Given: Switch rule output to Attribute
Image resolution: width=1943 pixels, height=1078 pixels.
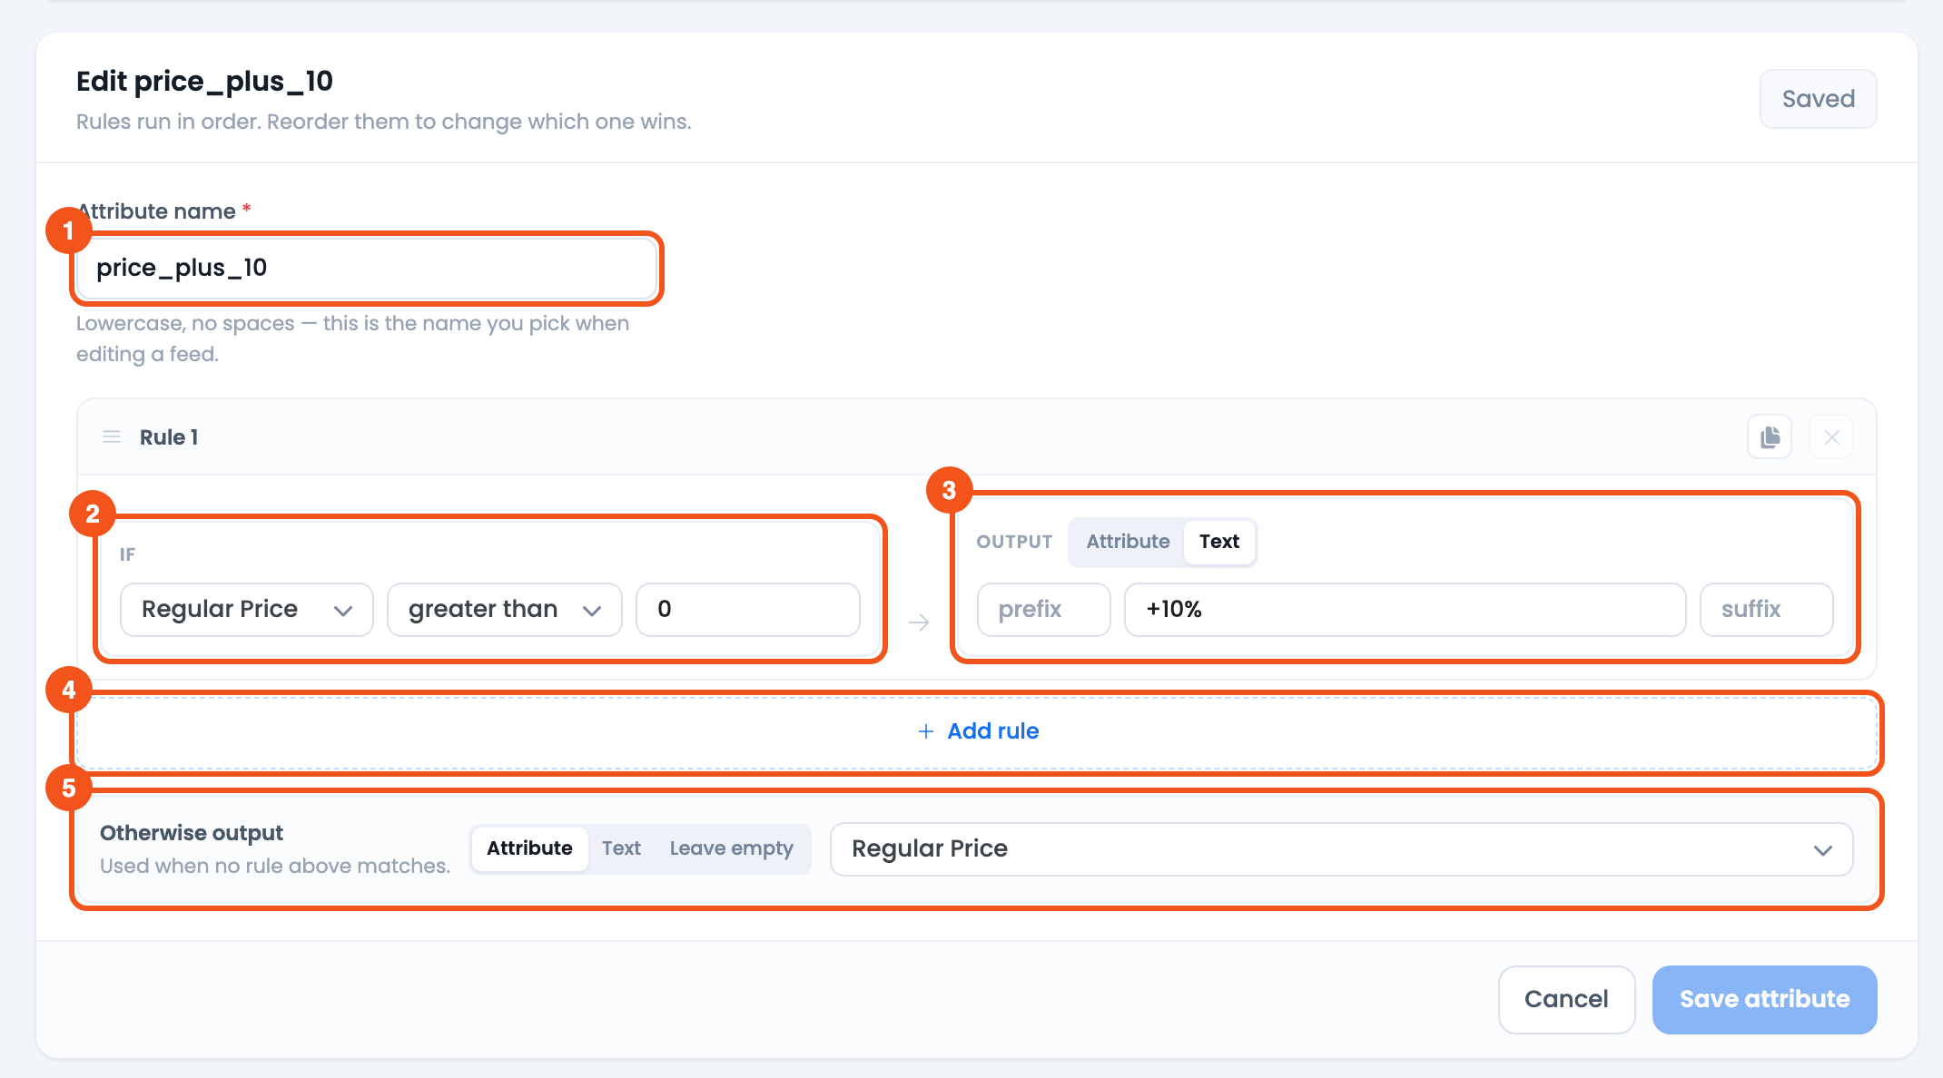Looking at the screenshot, I should click(1128, 542).
